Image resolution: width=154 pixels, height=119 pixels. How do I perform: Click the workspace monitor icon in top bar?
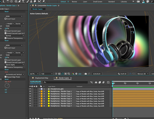click(x=138, y=1)
